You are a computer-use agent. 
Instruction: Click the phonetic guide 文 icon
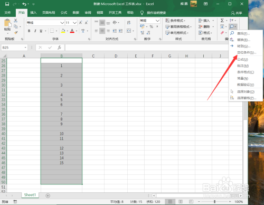(x=83, y=31)
